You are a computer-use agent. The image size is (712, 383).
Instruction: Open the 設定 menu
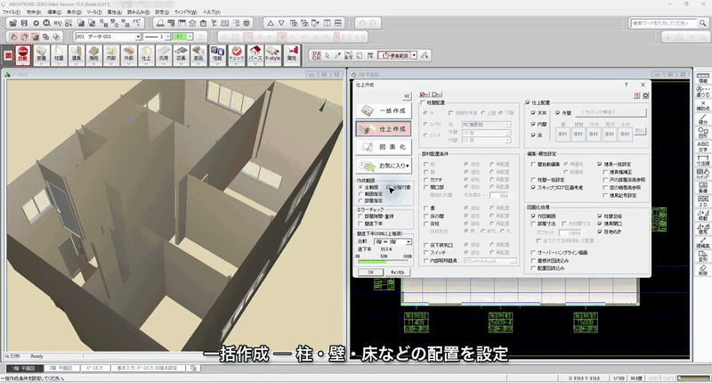(162, 12)
